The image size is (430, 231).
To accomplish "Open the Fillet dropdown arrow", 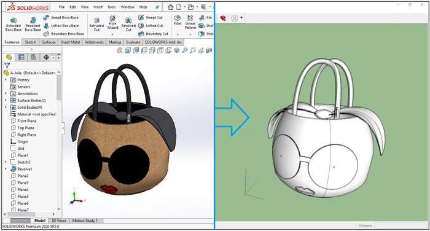I will 178,34.
